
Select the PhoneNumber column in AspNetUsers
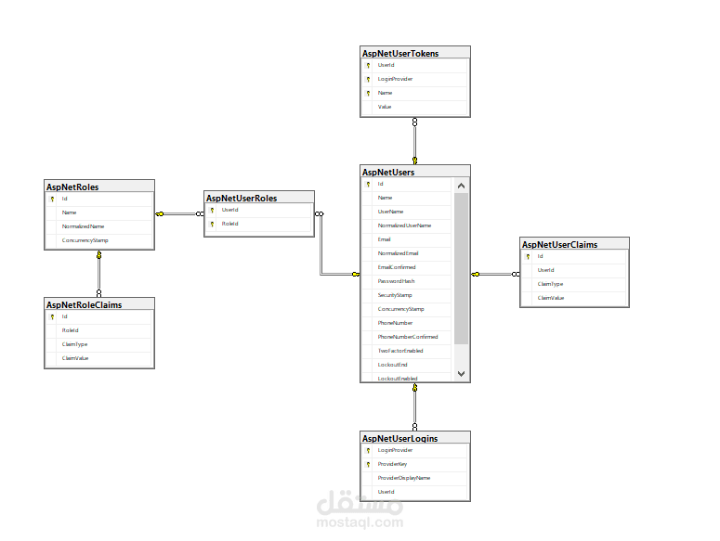click(x=407, y=323)
